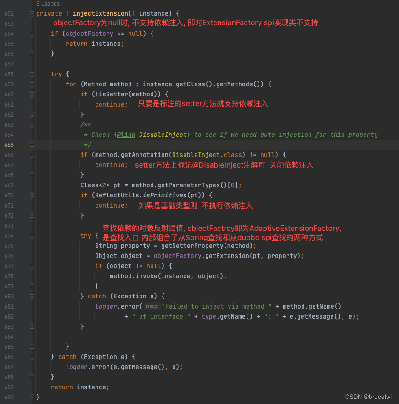Click the "Failed to inject via method" string
The height and width of the screenshot is (404, 399).
(x=217, y=306)
